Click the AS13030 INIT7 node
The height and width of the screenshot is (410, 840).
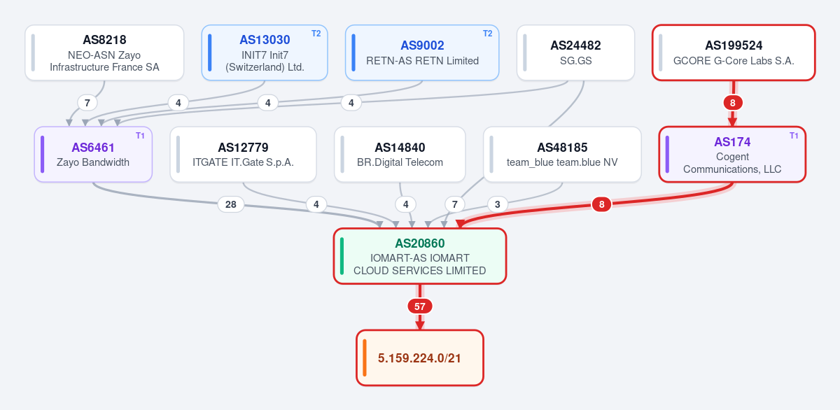click(265, 52)
